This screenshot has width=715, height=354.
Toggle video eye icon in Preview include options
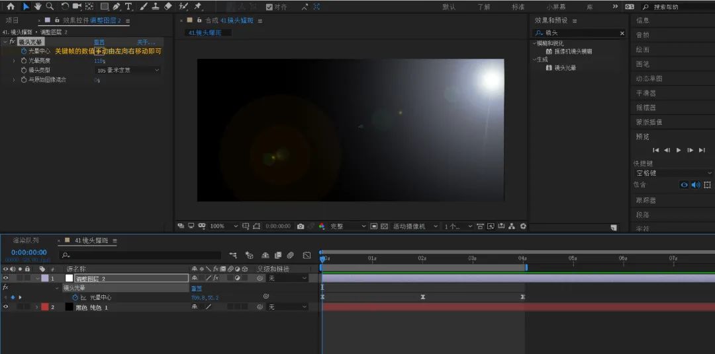tap(684, 185)
